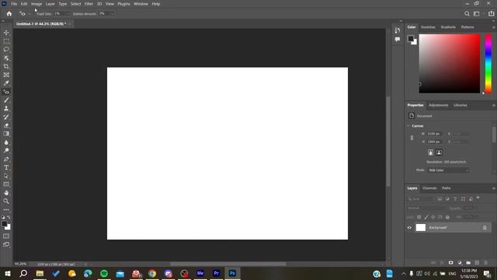
Task: Toggle layer filtering switch on
Action: point(478,198)
